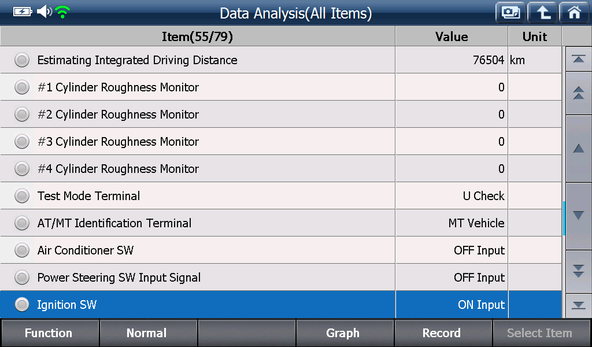Click the Wi-Fi status icon
The width and height of the screenshot is (592, 347).
[62, 12]
